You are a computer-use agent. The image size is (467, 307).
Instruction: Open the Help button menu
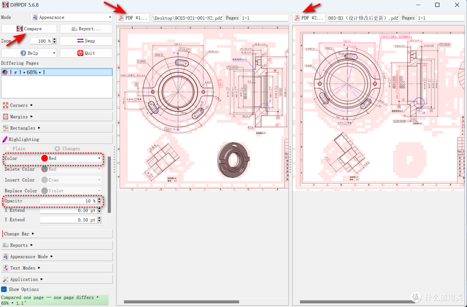[x=29, y=53]
